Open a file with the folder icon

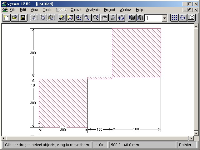(15, 18)
